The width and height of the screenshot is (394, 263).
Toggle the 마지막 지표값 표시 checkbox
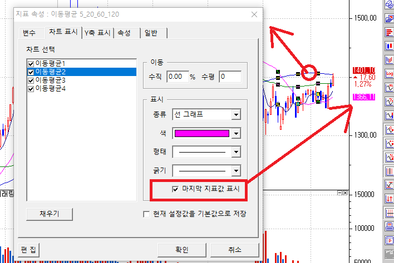176,189
